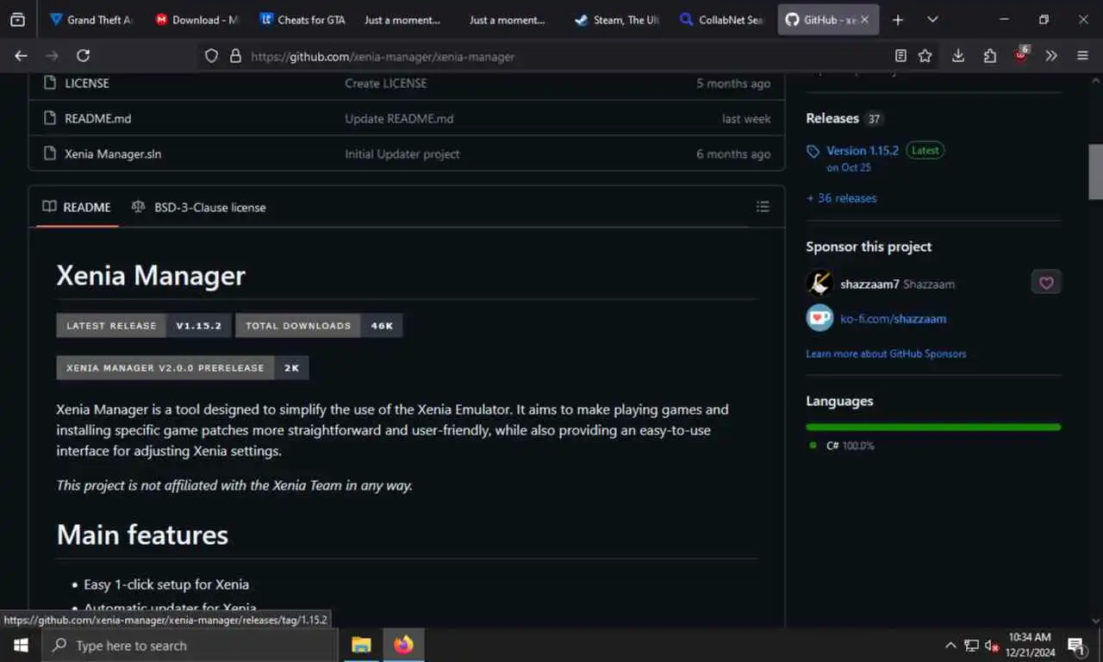
Task: Open the Xenia Manager.sln file
Action: (113, 153)
